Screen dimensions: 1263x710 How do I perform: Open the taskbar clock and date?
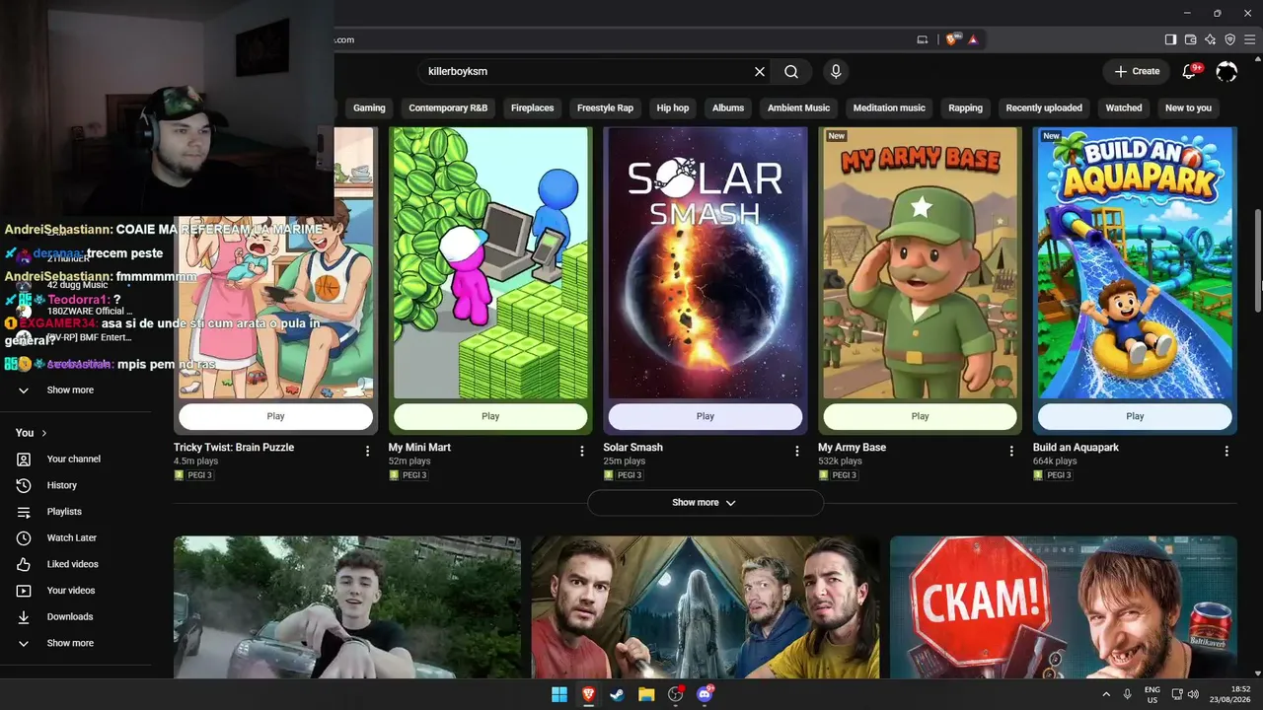(x=1232, y=694)
